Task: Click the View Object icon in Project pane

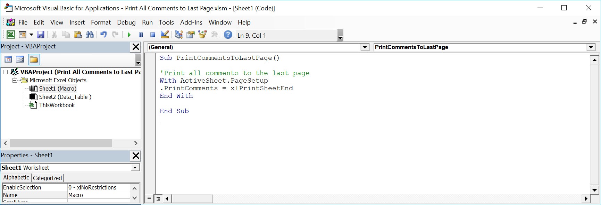Action: click(20, 59)
